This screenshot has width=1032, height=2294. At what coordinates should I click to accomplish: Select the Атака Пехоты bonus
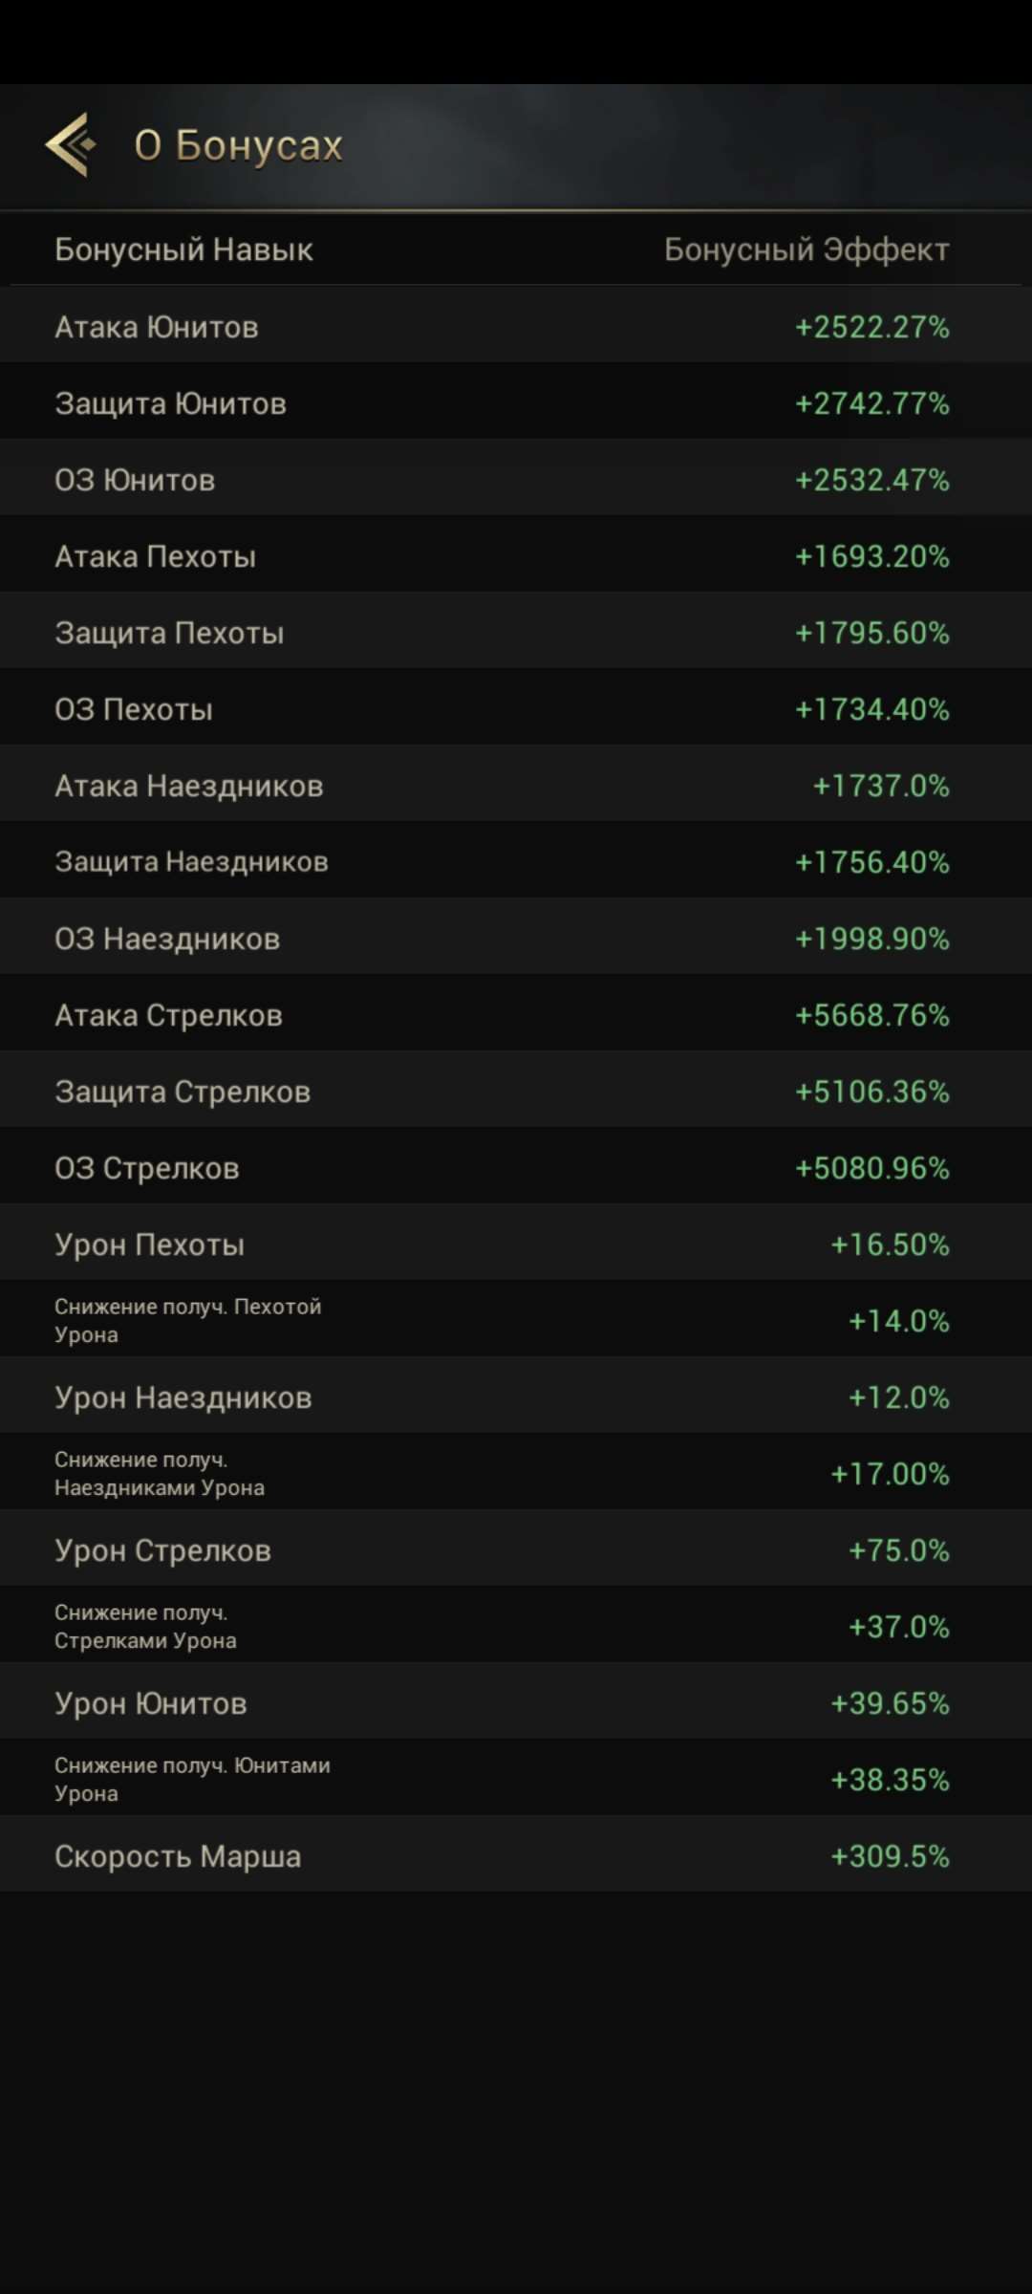pyautogui.click(x=516, y=554)
